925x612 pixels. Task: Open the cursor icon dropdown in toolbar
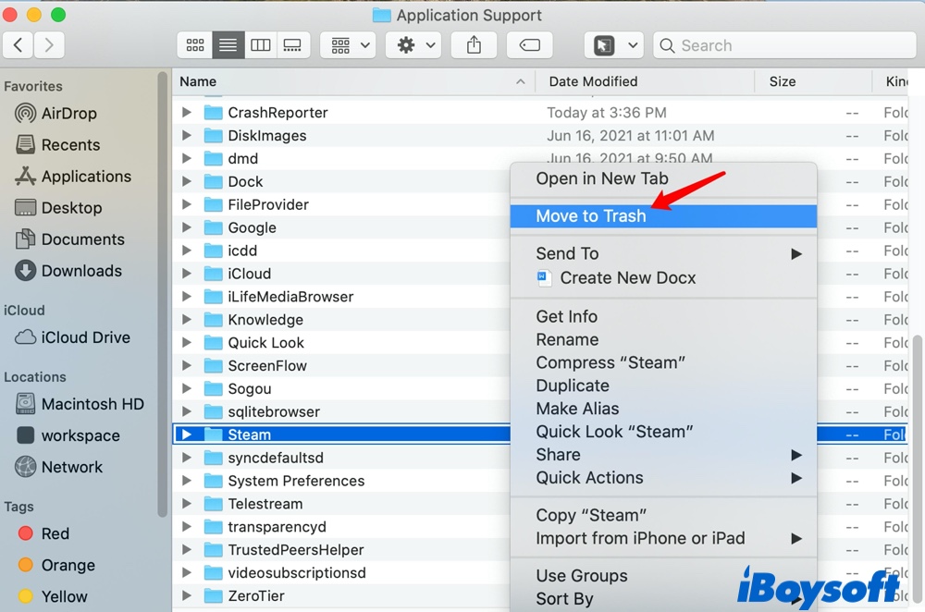[x=614, y=44]
